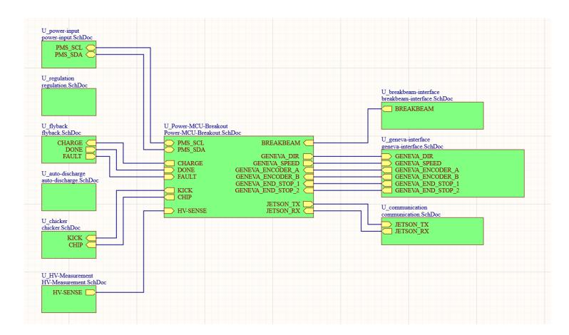Click PMS_SCL port on Power-MCU-Breakout

[x=170, y=143]
